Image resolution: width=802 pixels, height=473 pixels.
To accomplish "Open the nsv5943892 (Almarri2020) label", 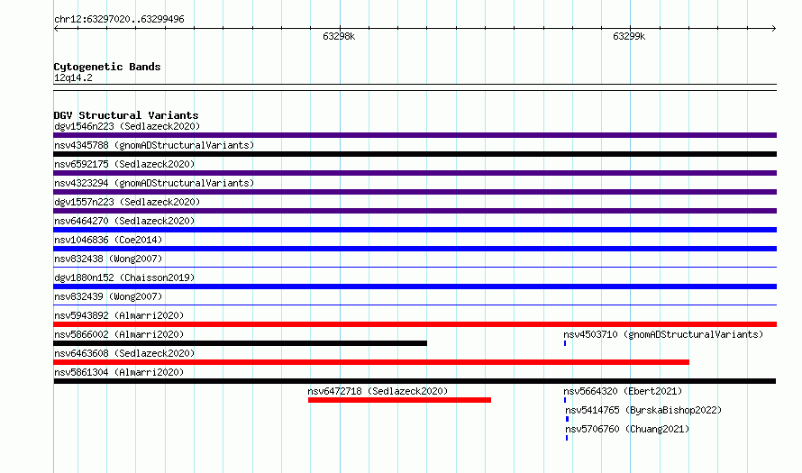I will 119,315.
